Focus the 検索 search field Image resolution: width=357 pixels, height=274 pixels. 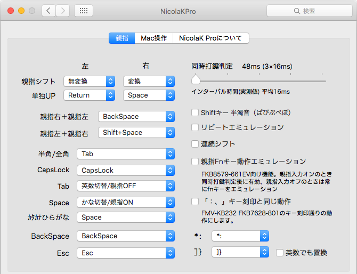310,11
